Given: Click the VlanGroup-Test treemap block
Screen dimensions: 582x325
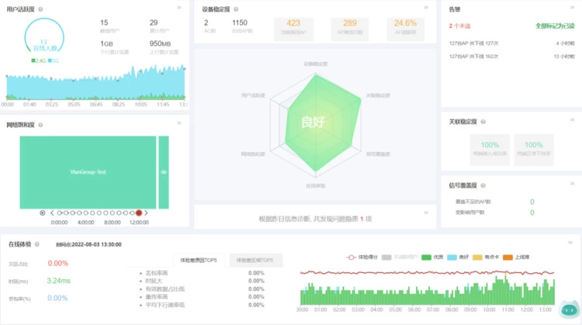Looking at the screenshot, I should [x=88, y=171].
